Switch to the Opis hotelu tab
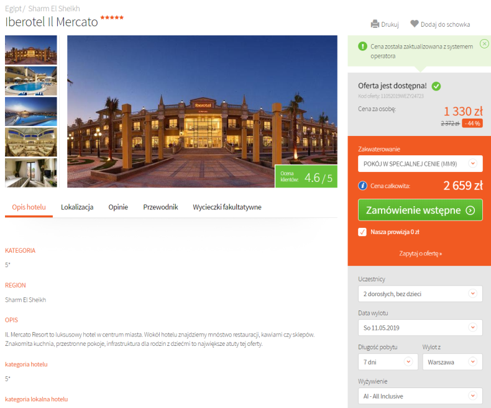 pos(29,207)
